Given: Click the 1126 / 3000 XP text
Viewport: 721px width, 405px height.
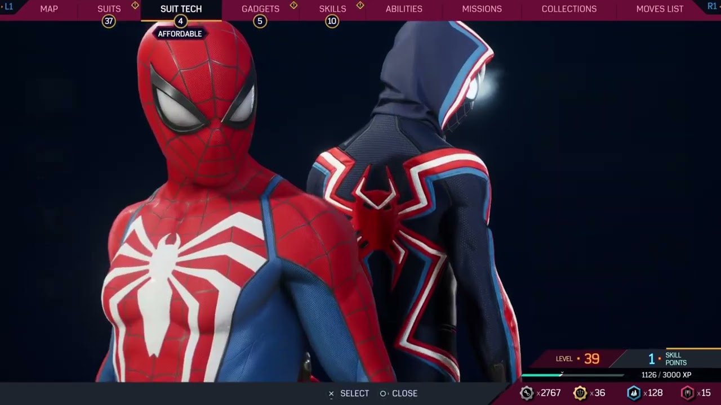Looking at the screenshot, I should point(666,375).
